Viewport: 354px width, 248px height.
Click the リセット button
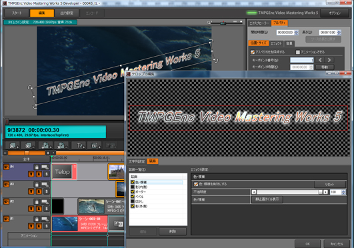[329, 184]
